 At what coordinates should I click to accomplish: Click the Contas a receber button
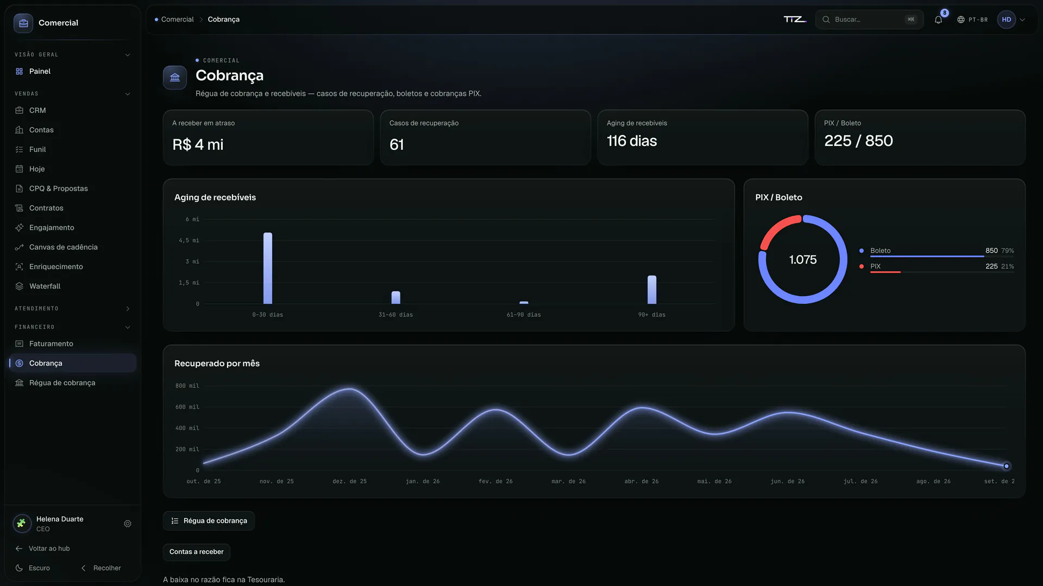[x=197, y=552]
